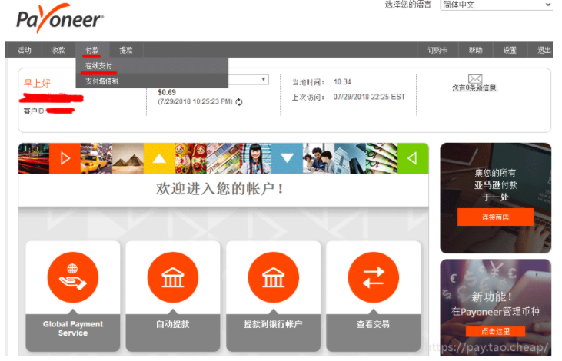Click 退出 to log out
The height and width of the screenshot is (361, 562).
(544, 50)
